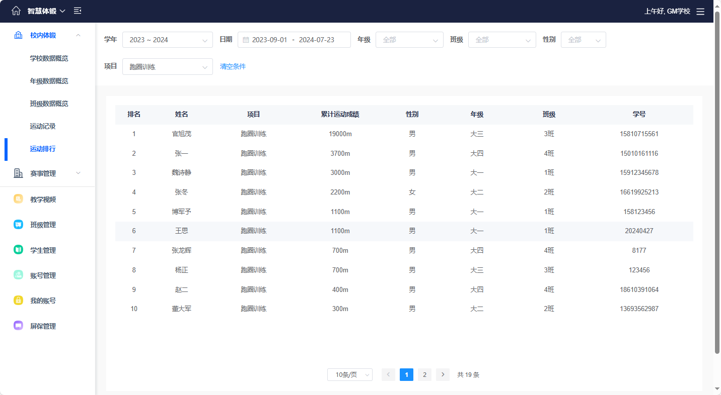
Task: Click the 排名 column header
Action: tap(134, 115)
